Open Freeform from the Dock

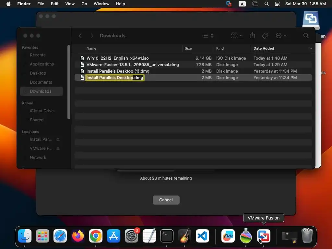coord(228,236)
